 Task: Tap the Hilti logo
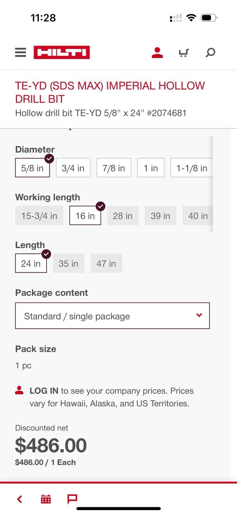click(x=62, y=52)
